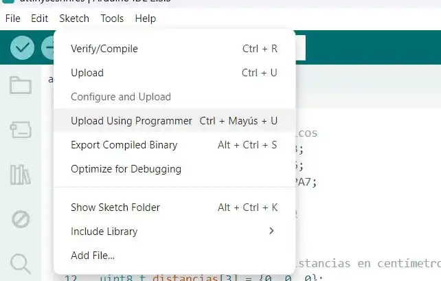Viewport: 441px width, 281px height.
Task: Open the Sketchbook folder icon in sidebar
Action: pos(21,85)
